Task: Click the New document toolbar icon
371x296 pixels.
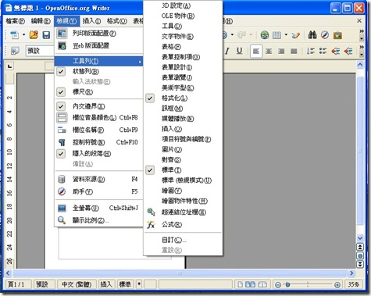Action: 15,35
